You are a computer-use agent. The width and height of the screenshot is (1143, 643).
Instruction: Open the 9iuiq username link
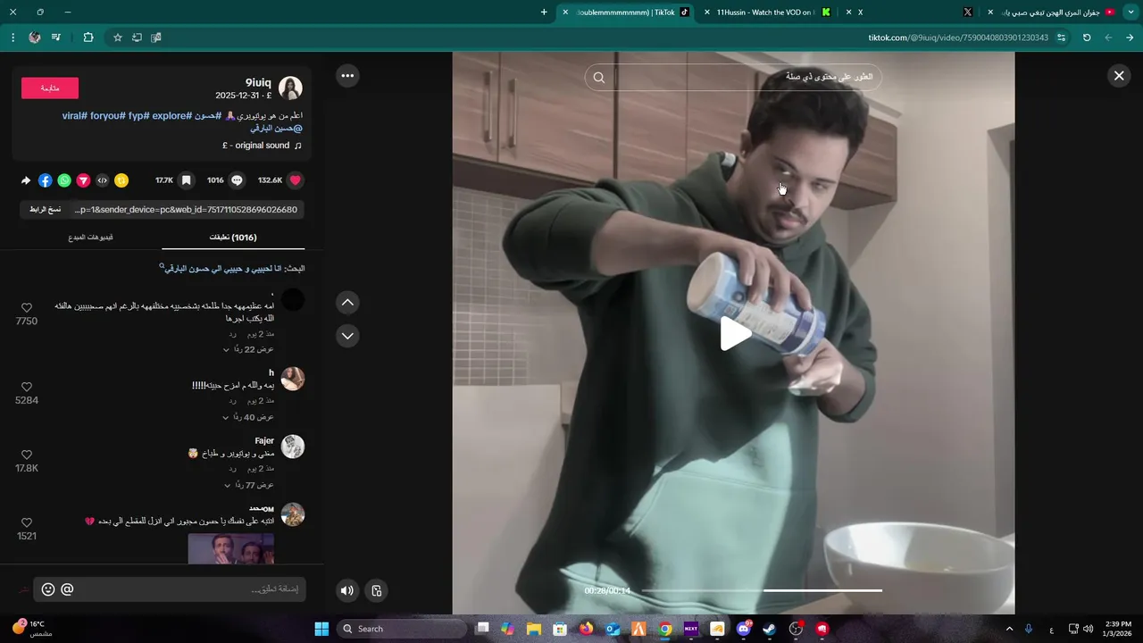point(258,82)
